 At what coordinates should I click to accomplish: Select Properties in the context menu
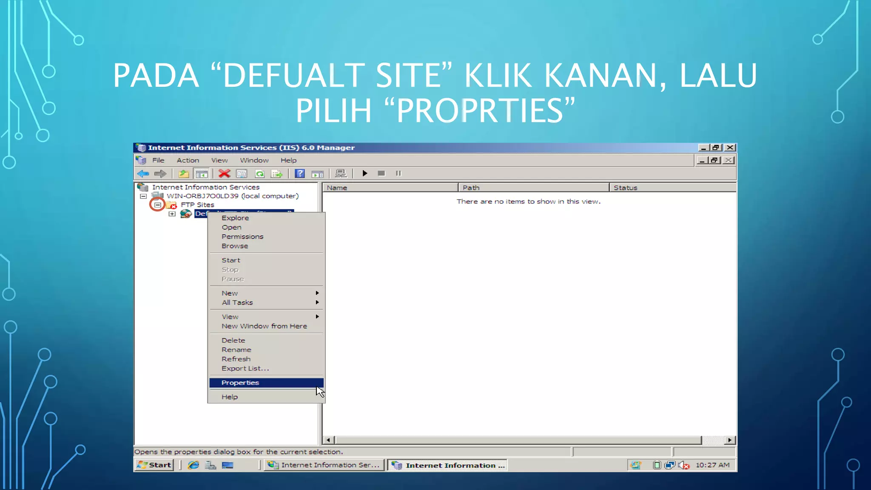coord(266,383)
